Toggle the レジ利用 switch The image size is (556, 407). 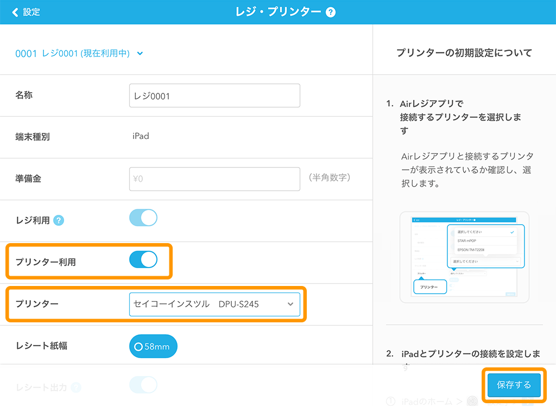[143, 218]
